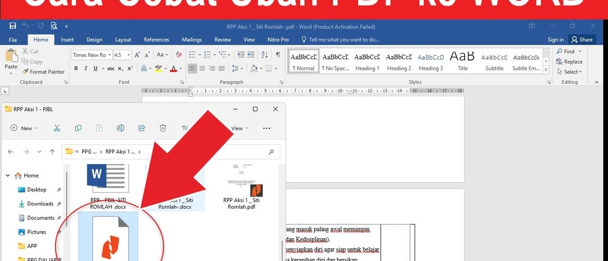Click the Delete trash icon in File Explorer

coord(163,128)
